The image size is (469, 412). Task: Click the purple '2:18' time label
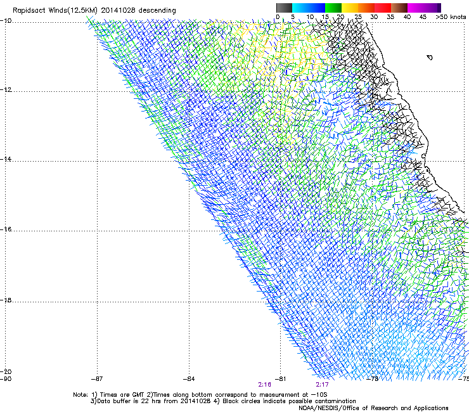[x=264, y=385]
